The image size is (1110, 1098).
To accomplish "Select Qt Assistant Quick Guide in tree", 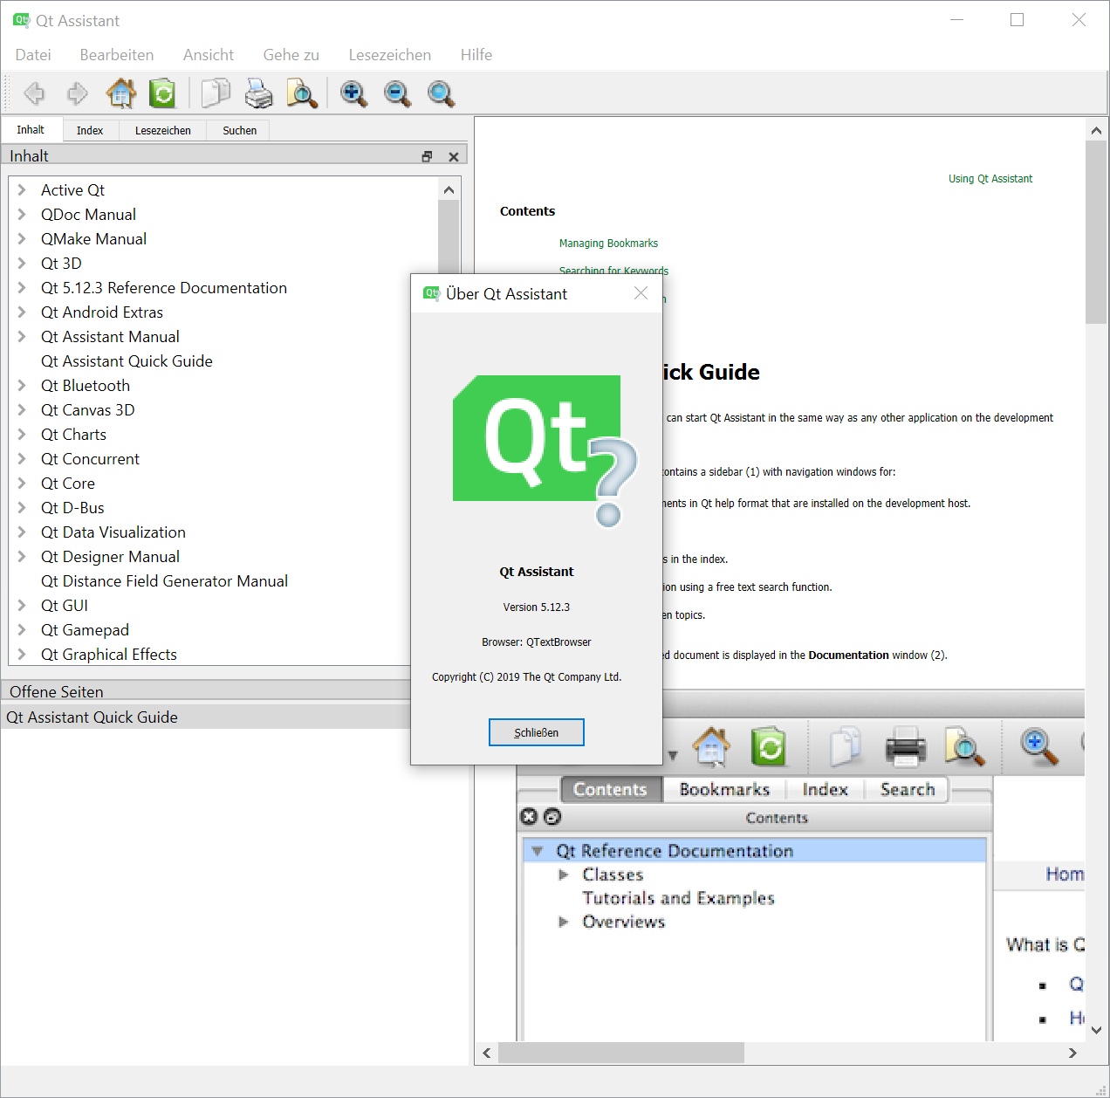I will [x=127, y=361].
